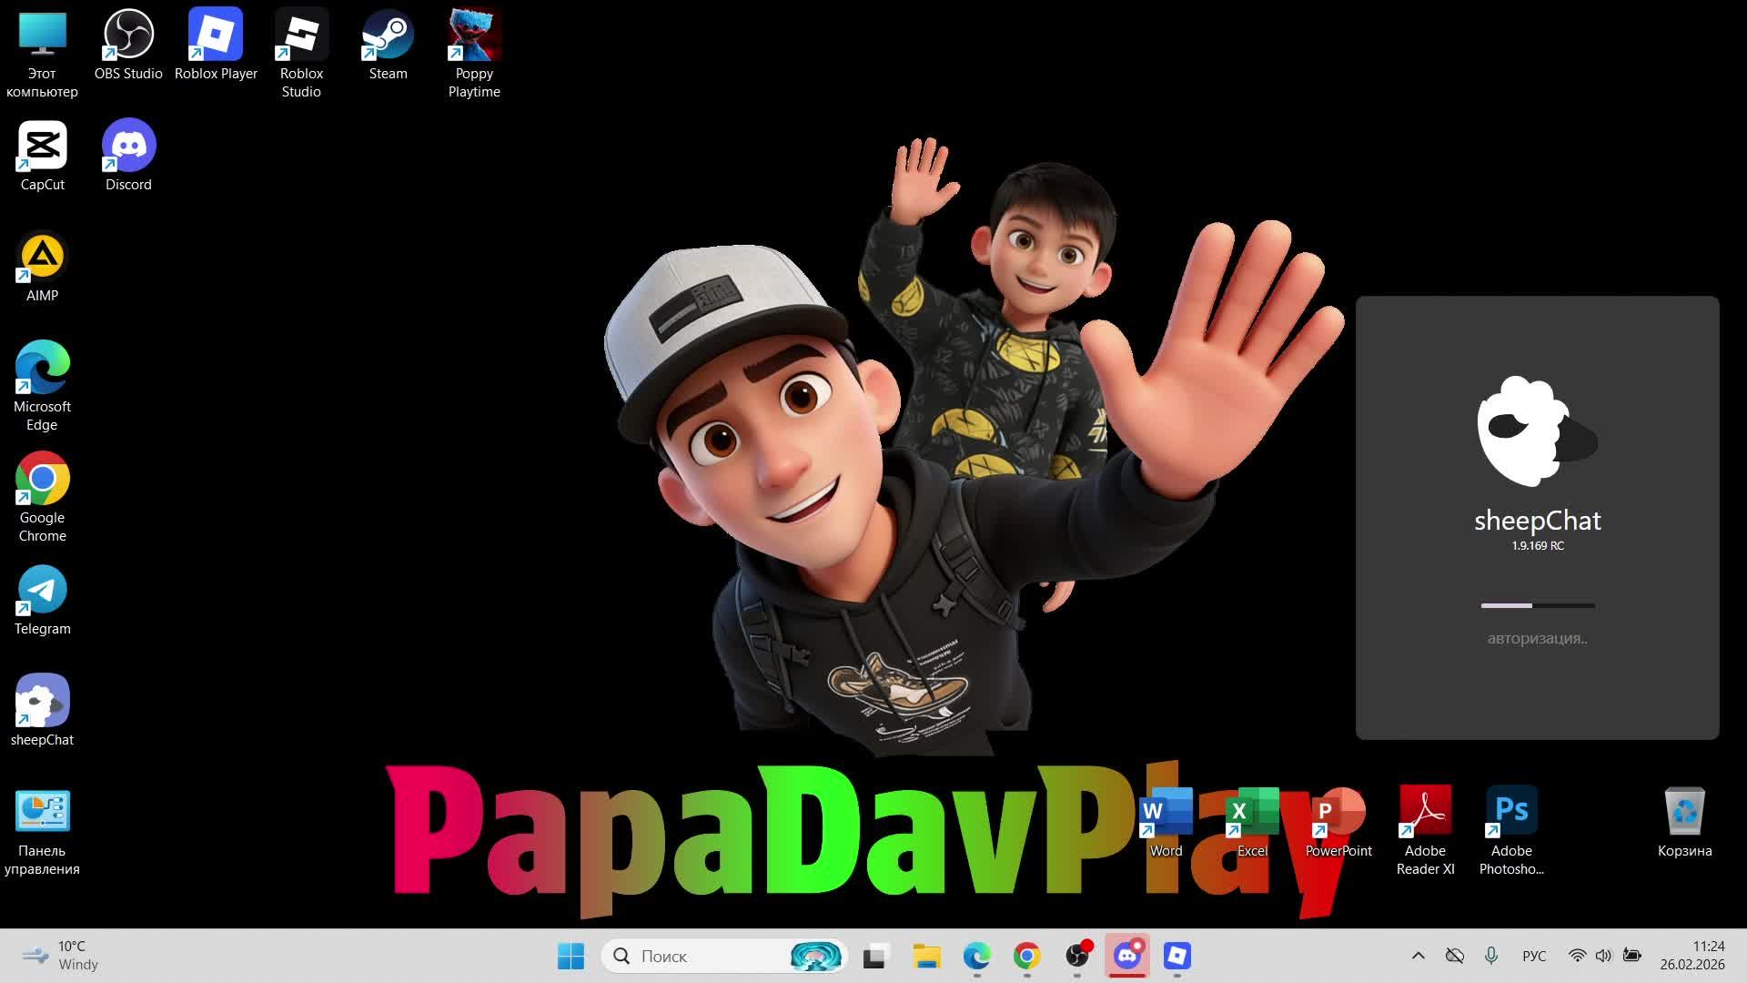Open the CapCut desktop icon

[42, 147]
